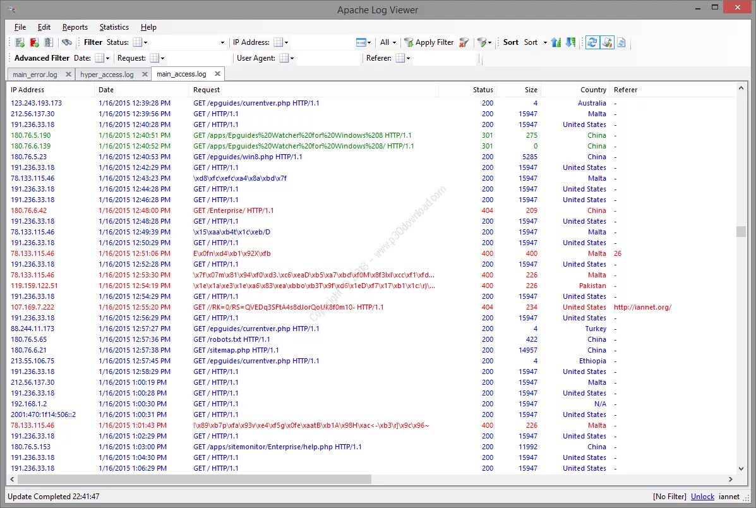Close the main_error.log tab
Screen dimensions: 756x508
tap(68, 75)
